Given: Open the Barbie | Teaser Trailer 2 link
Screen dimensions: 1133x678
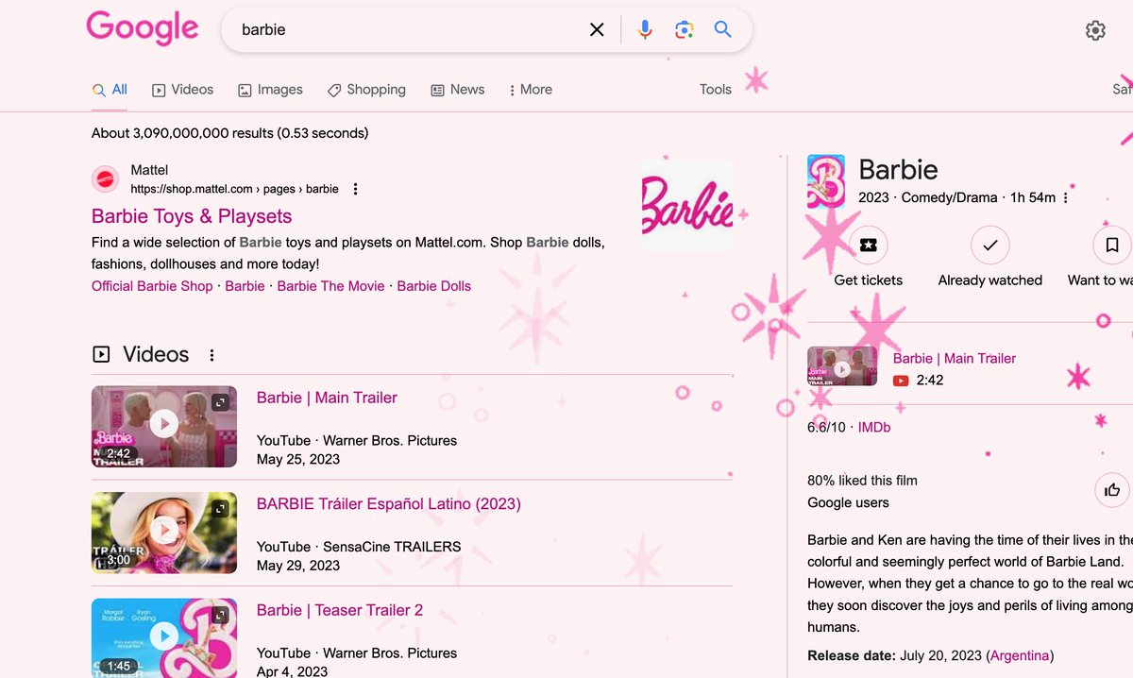Looking at the screenshot, I should click(x=340, y=610).
